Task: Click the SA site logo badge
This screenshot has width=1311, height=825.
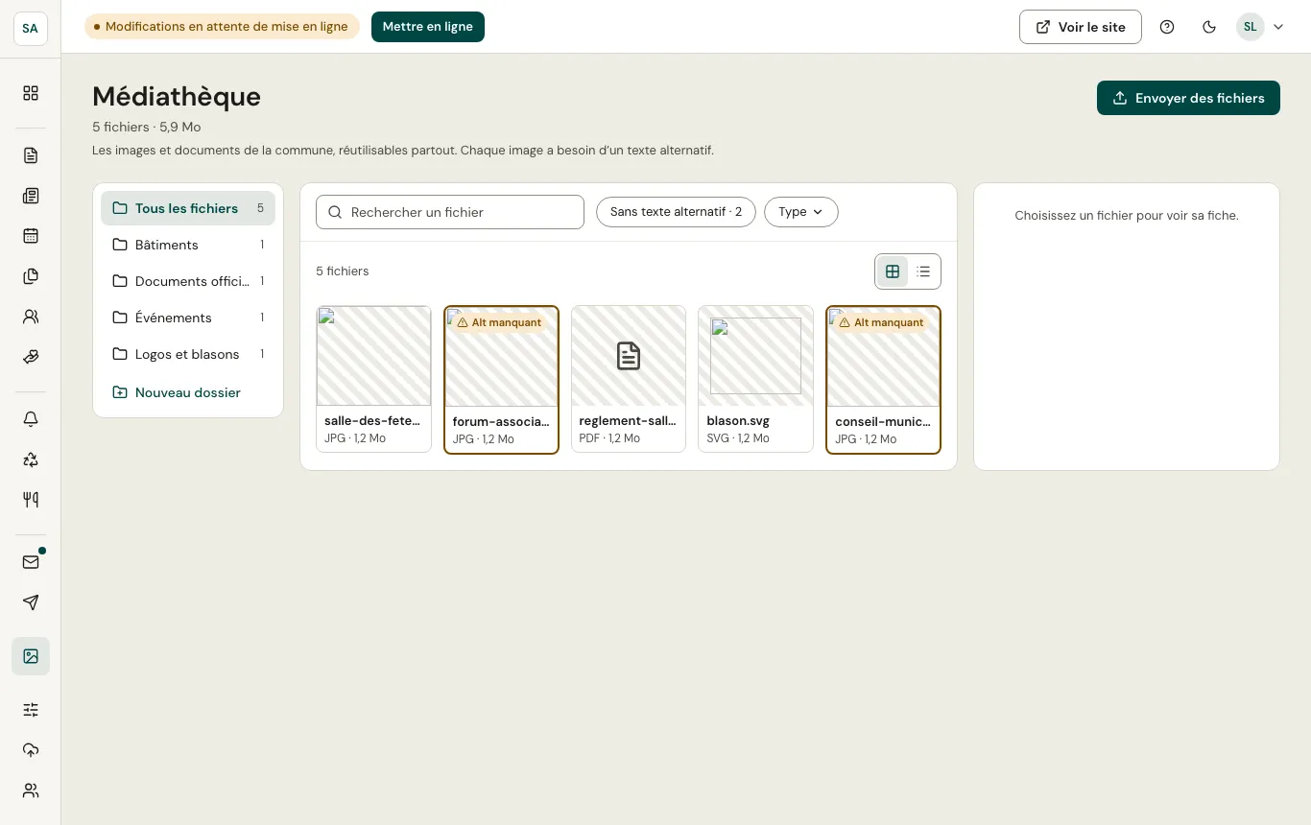Action: (x=31, y=29)
